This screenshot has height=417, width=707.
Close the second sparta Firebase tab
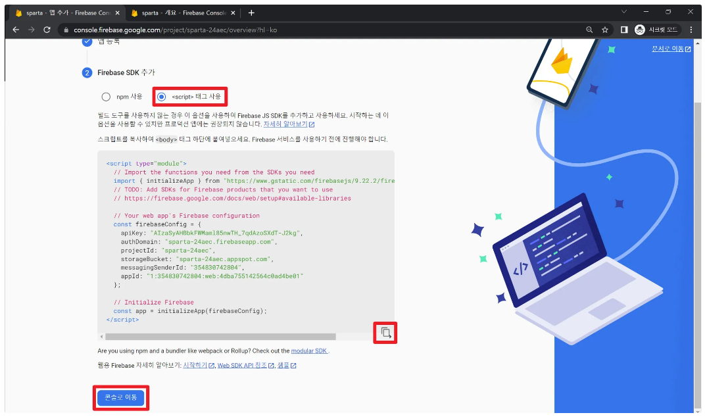click(x=233, y=13)
